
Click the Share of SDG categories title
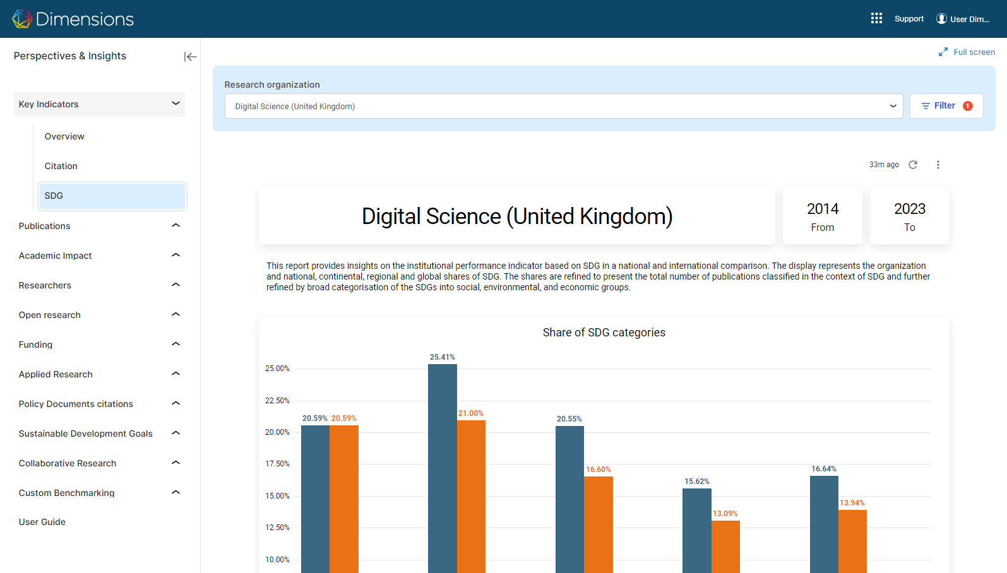(x=604, y=333)
